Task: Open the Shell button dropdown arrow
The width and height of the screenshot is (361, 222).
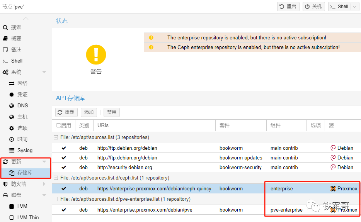Action: [354, 7]
